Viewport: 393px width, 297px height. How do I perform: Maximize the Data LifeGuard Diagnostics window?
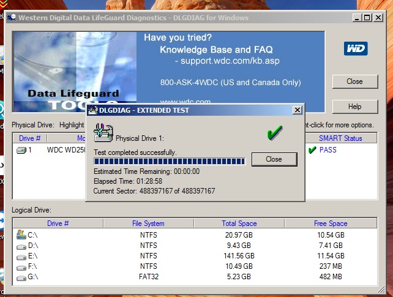coord(367,18)
